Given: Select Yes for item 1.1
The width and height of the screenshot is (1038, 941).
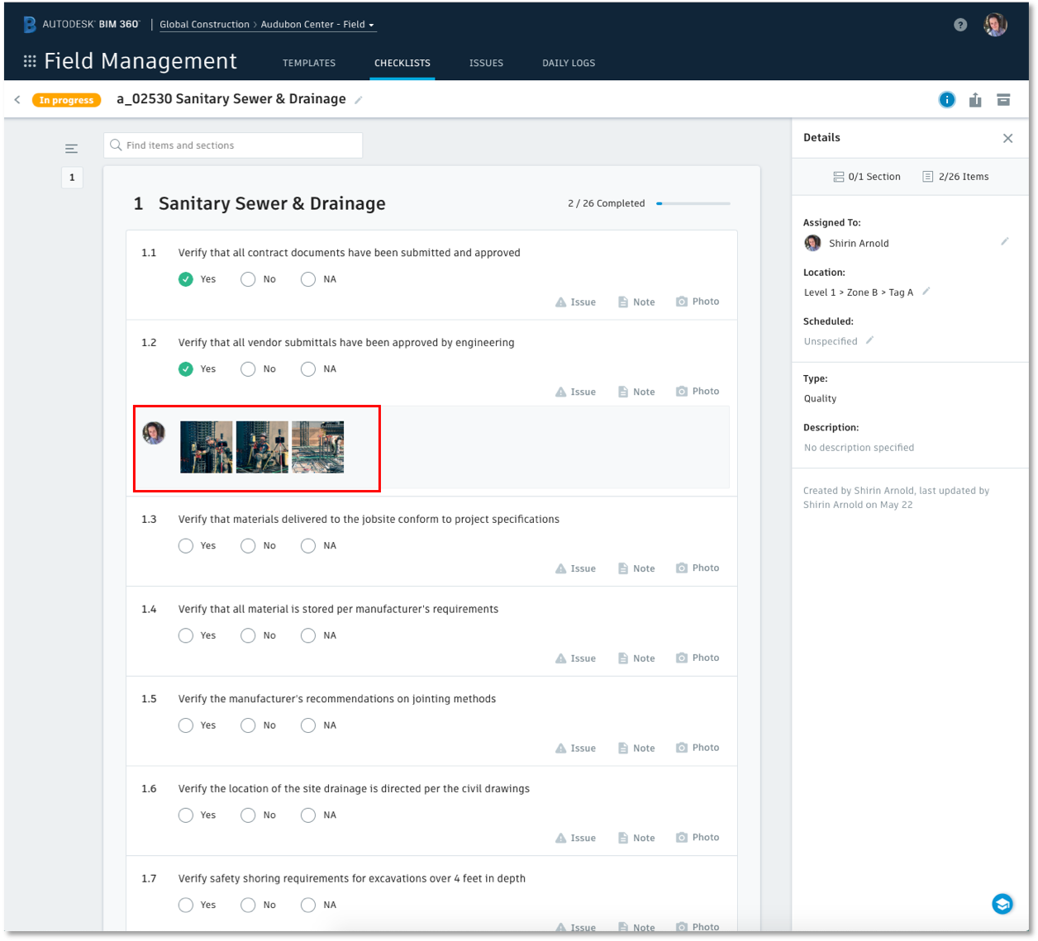Looking at the screenshot, I should 186,279.
